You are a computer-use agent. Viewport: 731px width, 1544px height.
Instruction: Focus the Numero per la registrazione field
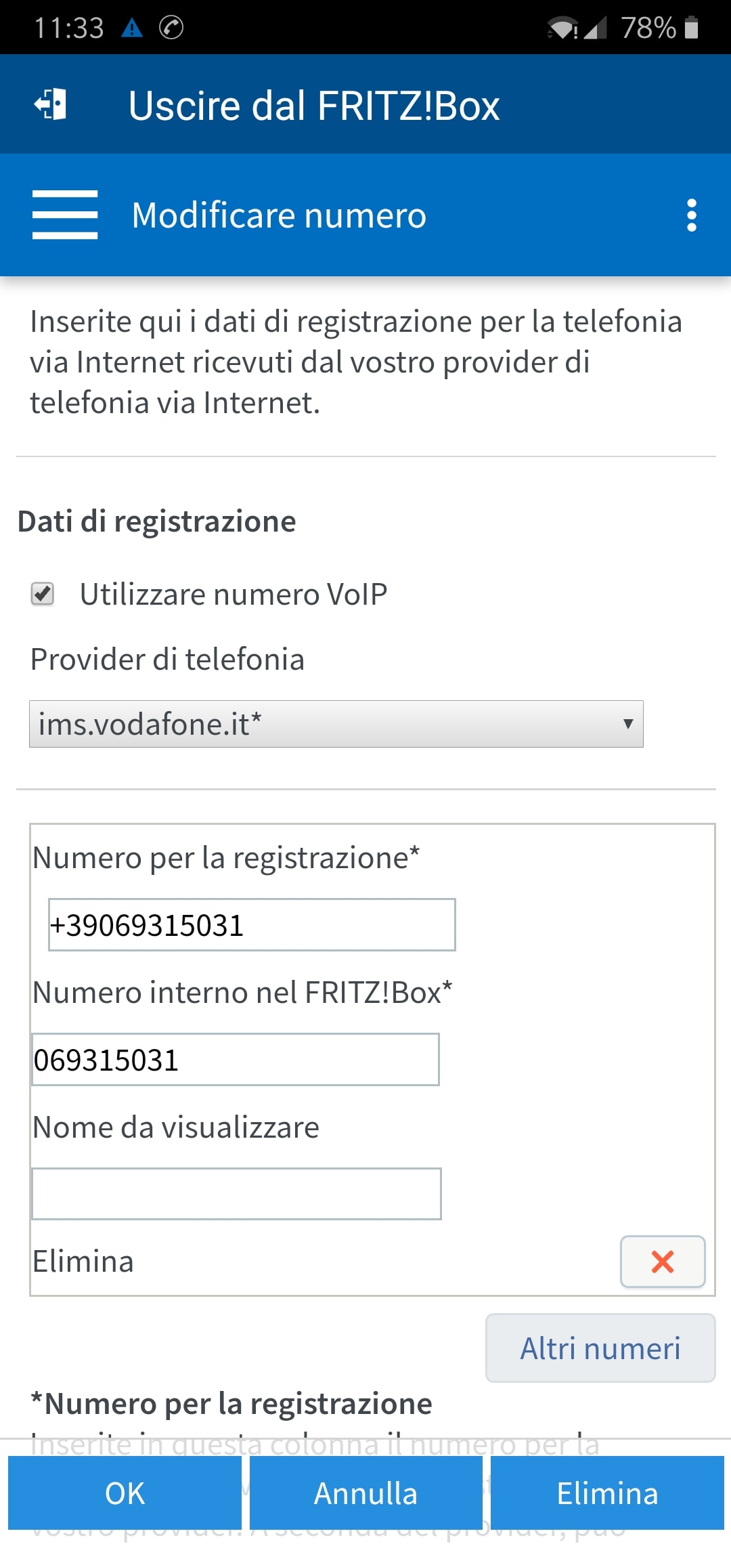click(x=252, y=925)
